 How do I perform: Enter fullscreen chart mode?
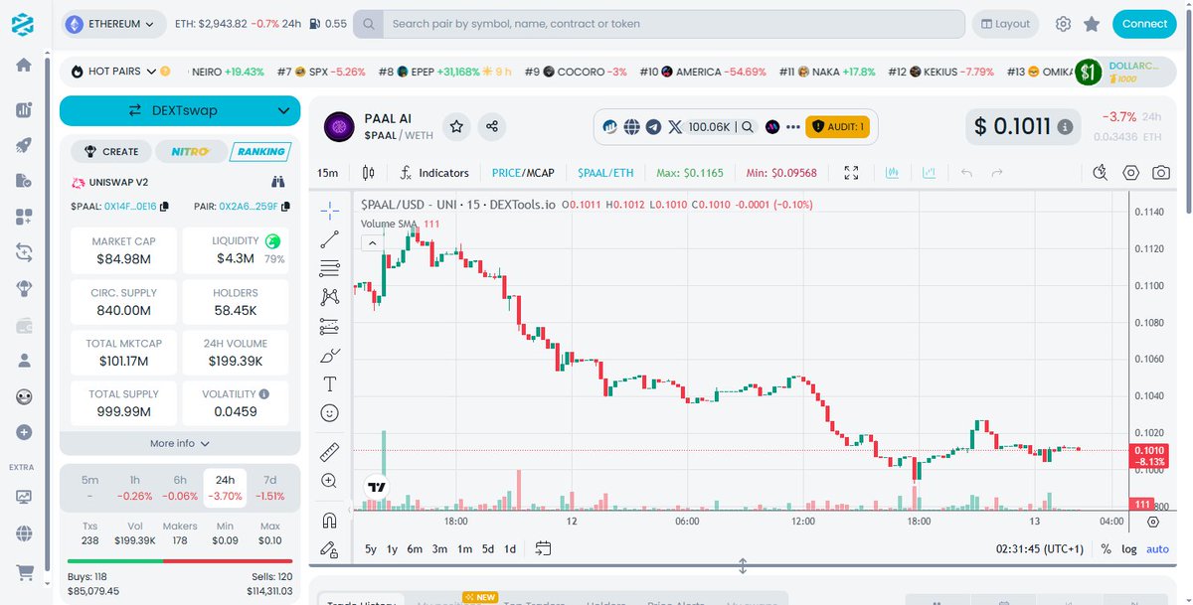pos(851,173)
